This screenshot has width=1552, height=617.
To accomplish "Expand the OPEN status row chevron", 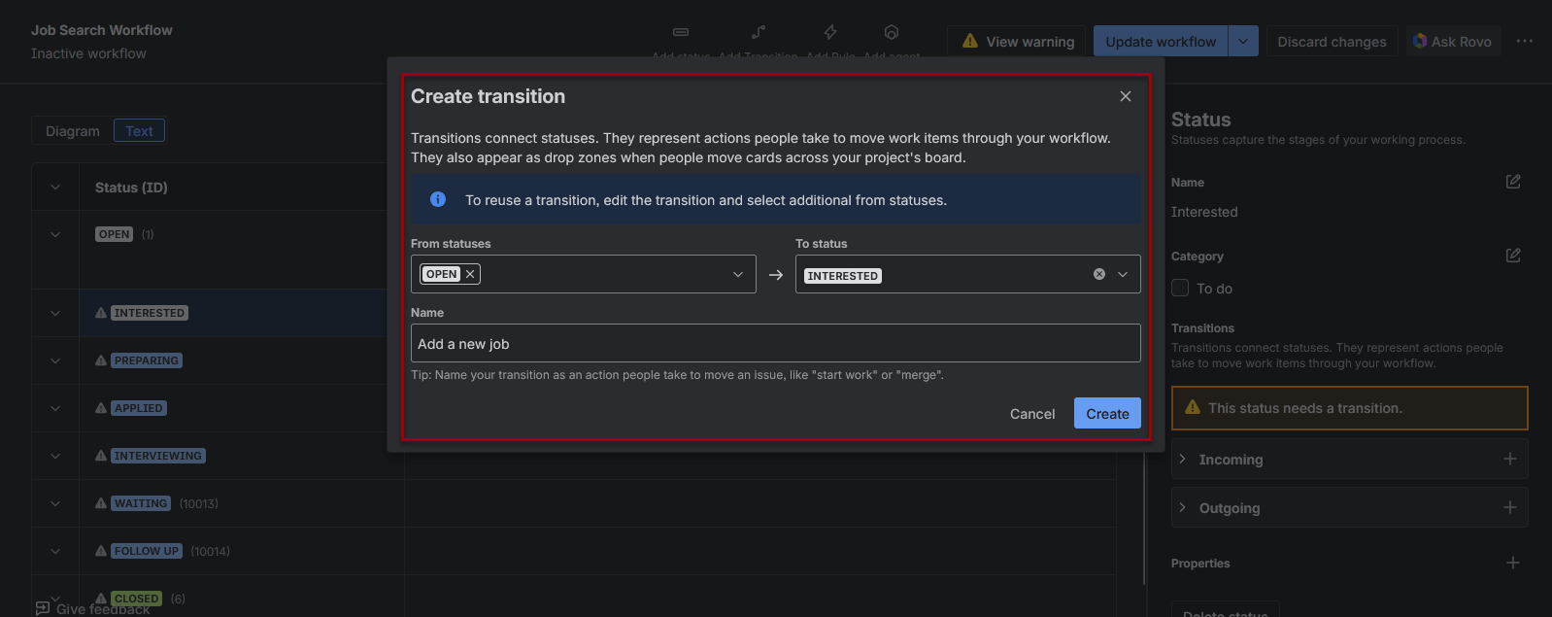I will [x=55, y=234].
